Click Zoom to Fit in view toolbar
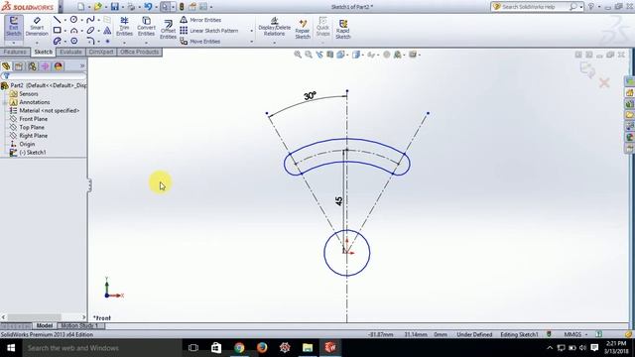 pyautogui.click(x=298, y=55)
